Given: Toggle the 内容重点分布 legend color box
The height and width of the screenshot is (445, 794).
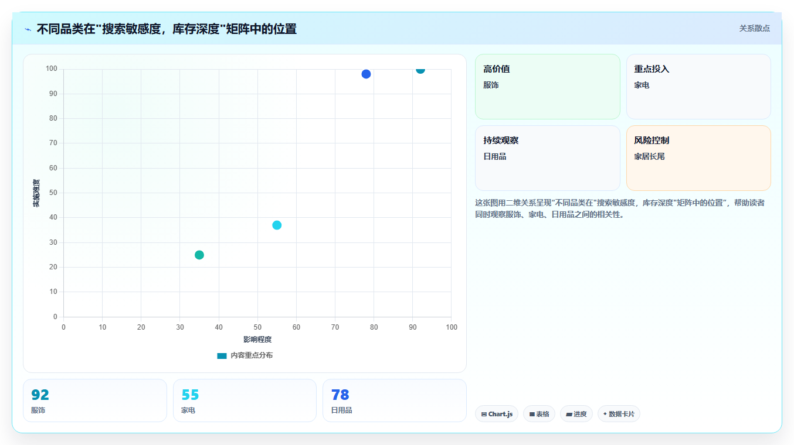Looking at the screenshot, I should pyautogui.click(x=222, y=355).
